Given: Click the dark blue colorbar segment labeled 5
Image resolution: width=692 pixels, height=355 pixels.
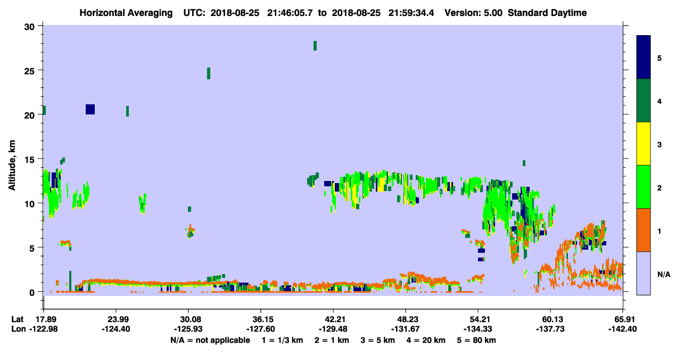Looking at the screenshot, I should coord(644,57).
